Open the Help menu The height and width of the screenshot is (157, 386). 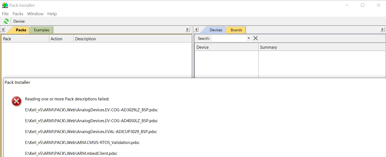pyautogui.click(x=52, y=14)
